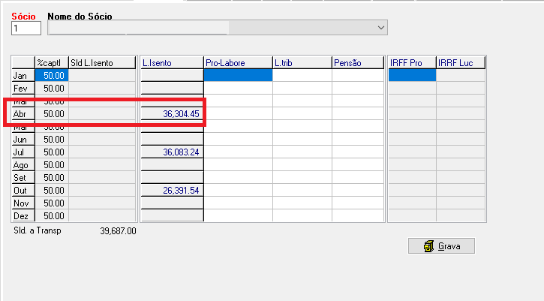Viewport: 544px width, 301px height.
Task: Select the Jul month row button
Action: pyautogui.click(x=23, y=152)
